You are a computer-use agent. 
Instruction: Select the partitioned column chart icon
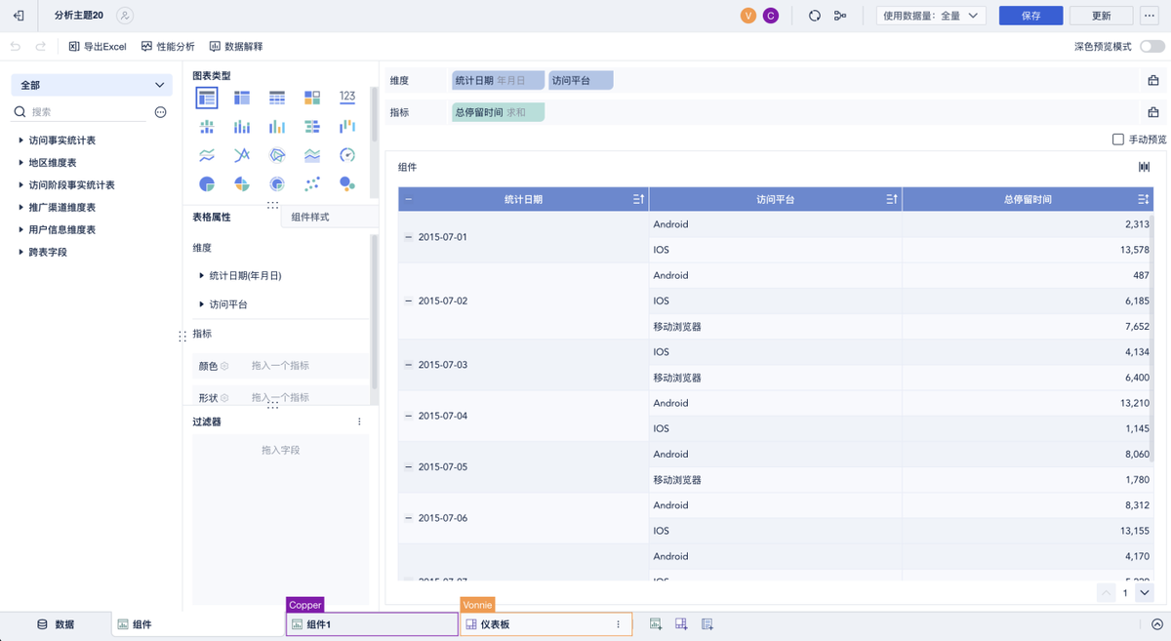pyautogui.click(x=207, y=127)
